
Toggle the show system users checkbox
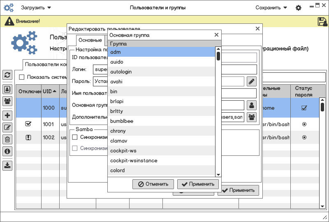pos(22,77)
